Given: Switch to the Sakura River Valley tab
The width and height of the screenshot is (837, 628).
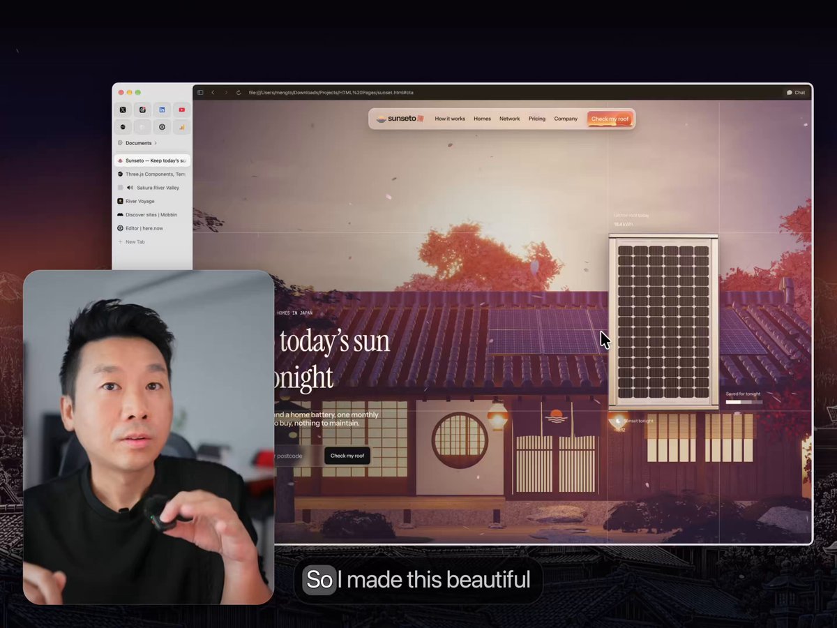Looking at the screenshot, I should coord(152,188).
